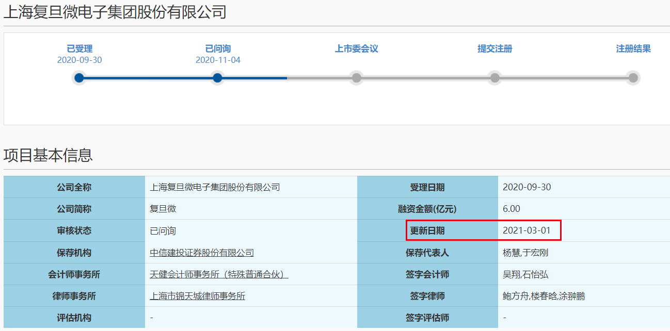670x331 pixels.
Task: Click the 签字评估师 header cell
Action: [427, 317]
